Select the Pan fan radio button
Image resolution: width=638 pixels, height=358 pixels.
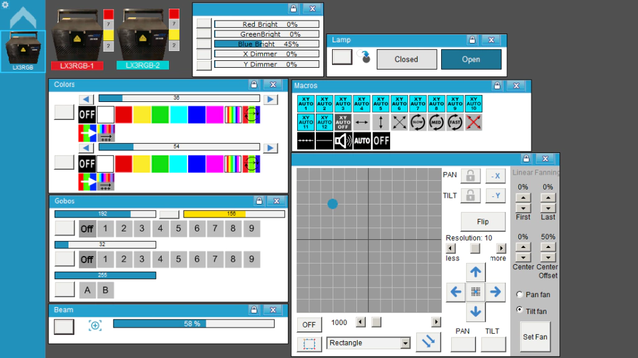[520, 294]
